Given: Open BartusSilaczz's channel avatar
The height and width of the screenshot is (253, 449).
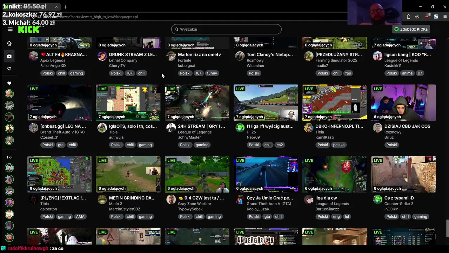Looking at the screenshot, I should click(x=309, y=200).
